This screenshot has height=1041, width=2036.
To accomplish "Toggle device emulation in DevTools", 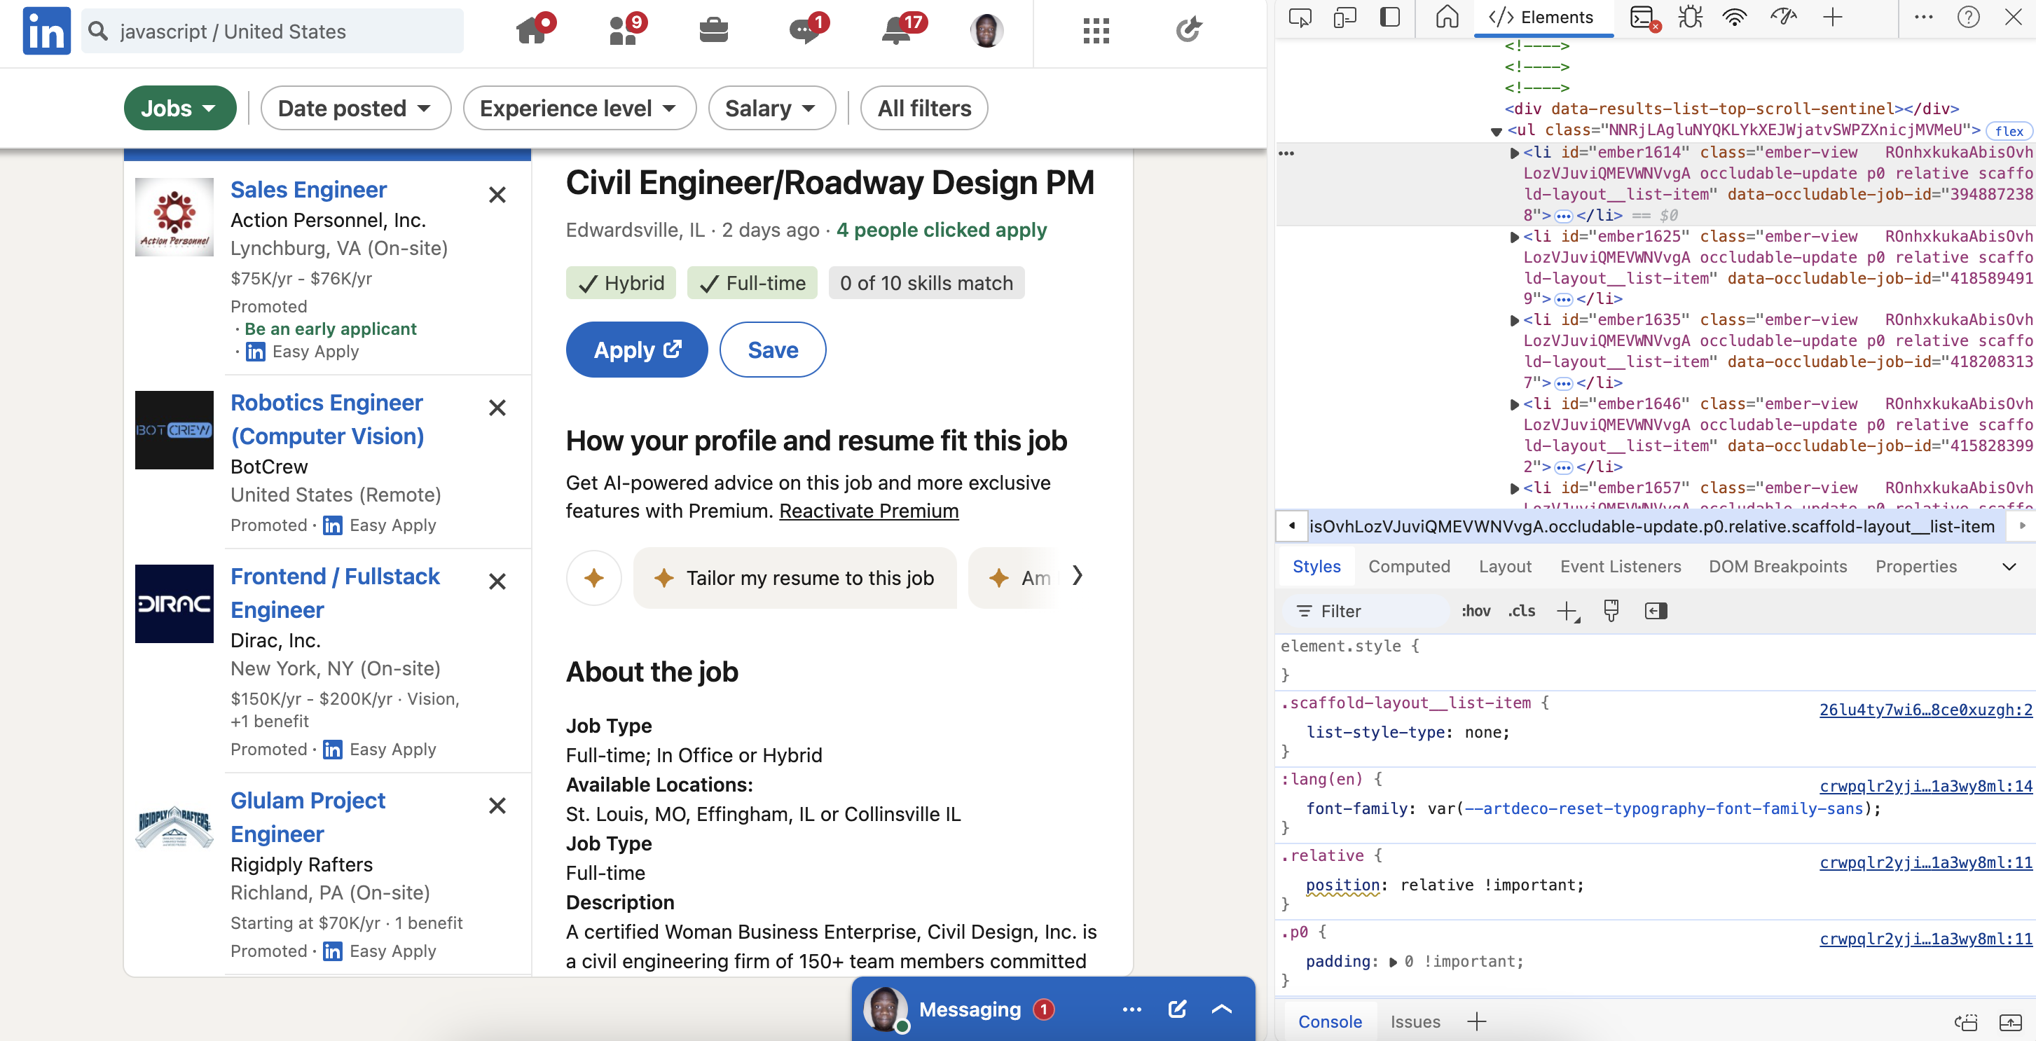I will [x=1344, y=18].
